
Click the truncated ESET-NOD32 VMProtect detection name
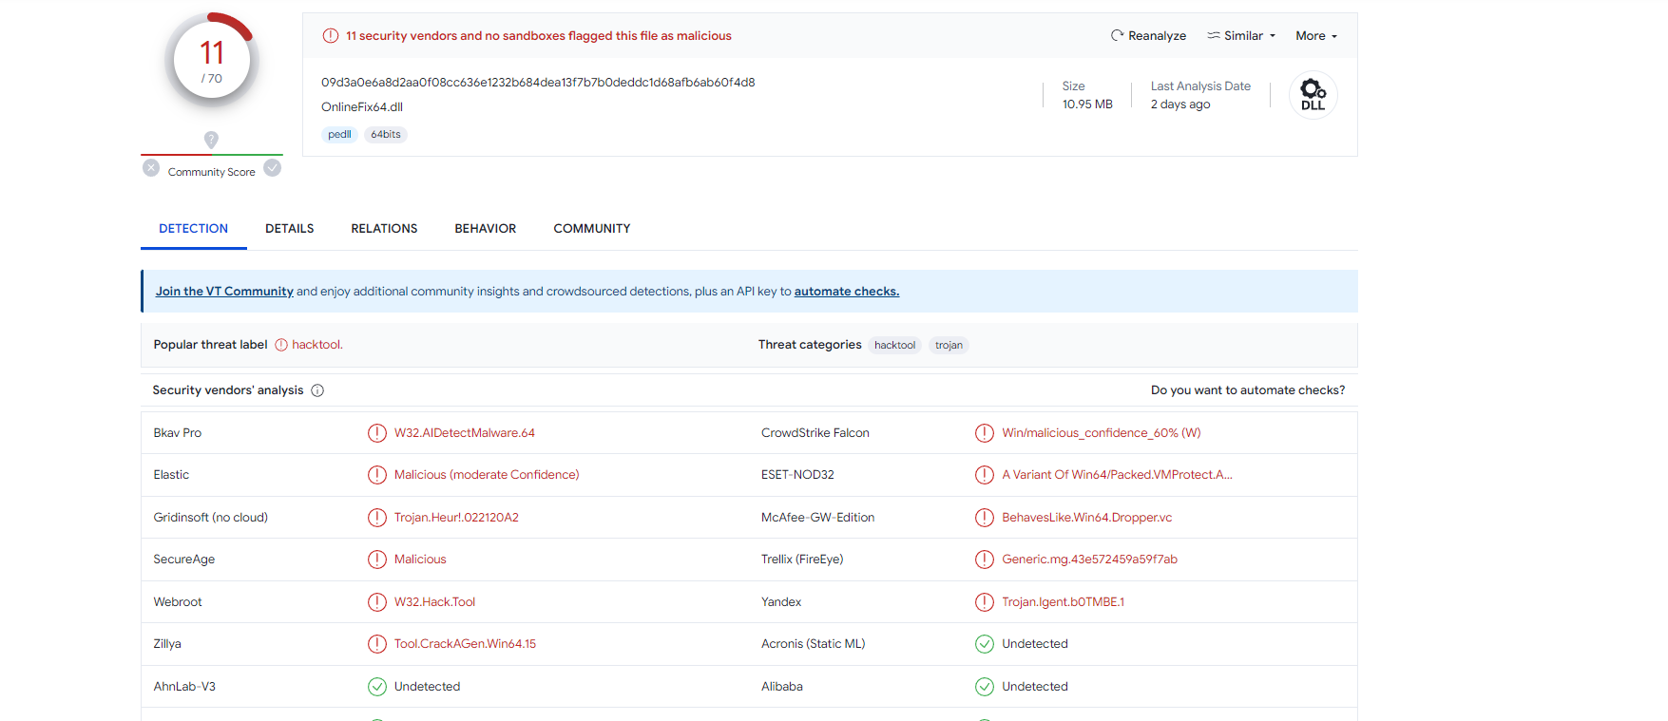pos(1117,475)
